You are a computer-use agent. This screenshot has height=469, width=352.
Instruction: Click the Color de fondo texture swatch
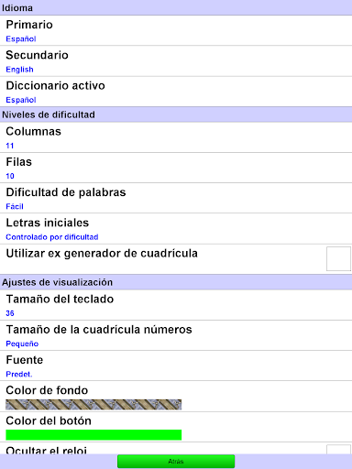click(x=93, y=405)
